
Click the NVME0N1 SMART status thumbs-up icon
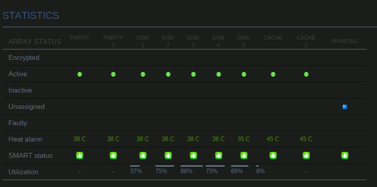pyautogui.click(x=345, y=155)
